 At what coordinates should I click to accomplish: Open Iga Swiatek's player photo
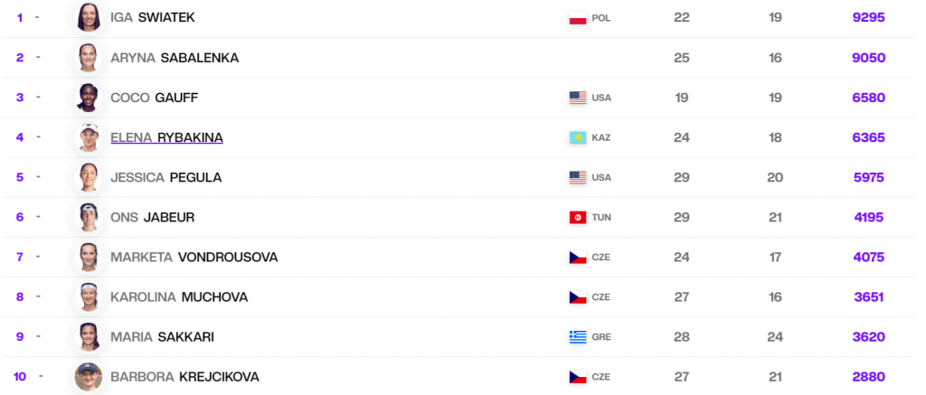89,18
